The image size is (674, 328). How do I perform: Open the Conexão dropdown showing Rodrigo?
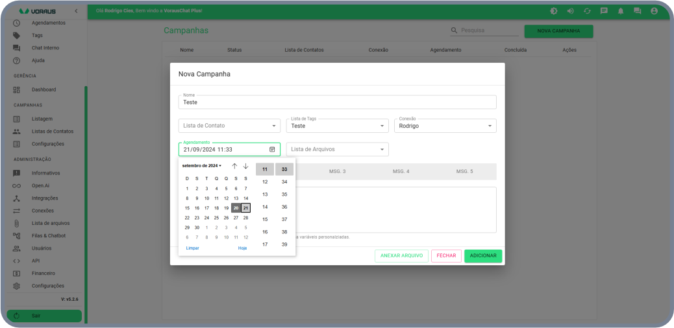coord(445,126)
